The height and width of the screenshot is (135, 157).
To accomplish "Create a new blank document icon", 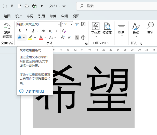I will point(20,6).
